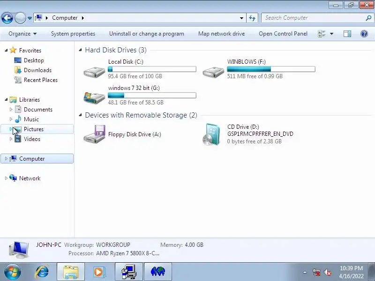
Task: Collapse the Hard Disk Drives group
Action: [81, 50]
